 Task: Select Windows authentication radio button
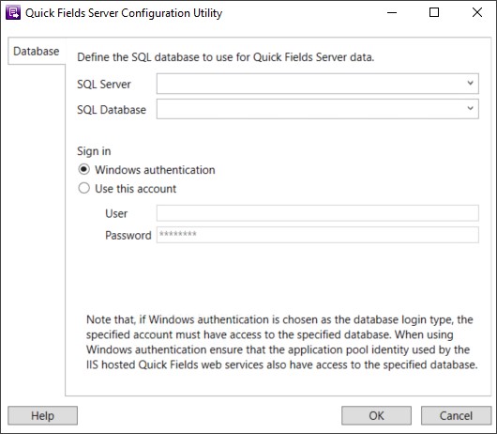click(84, 169)
